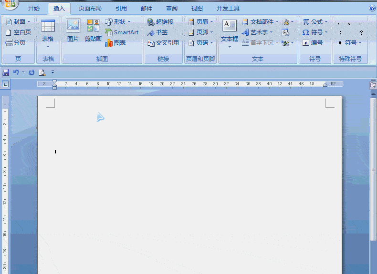The width and height of the screenshot is (377, 274).
Task: Open Clip Art (剪贴画)
Action: [93, 30]
